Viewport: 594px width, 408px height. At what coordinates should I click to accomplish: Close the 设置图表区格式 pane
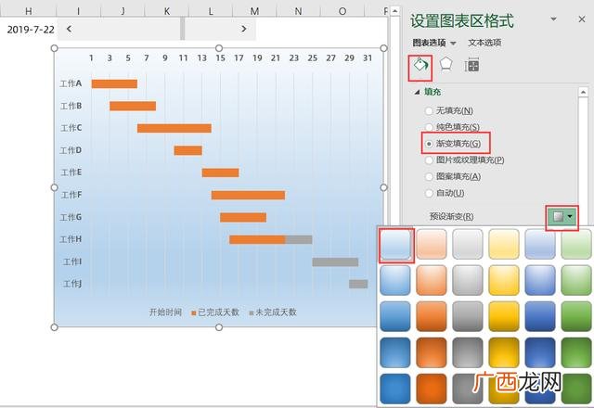[582, 19]
